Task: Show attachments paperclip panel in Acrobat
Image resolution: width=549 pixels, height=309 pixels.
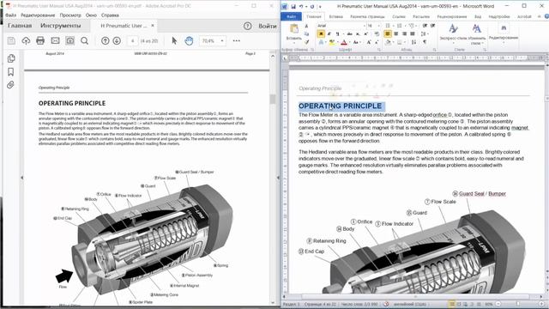Action: [x=10, y=85]
